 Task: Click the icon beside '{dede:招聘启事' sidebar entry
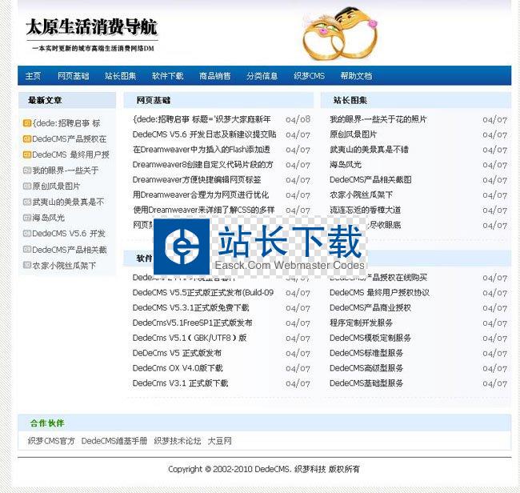(27, 123)
